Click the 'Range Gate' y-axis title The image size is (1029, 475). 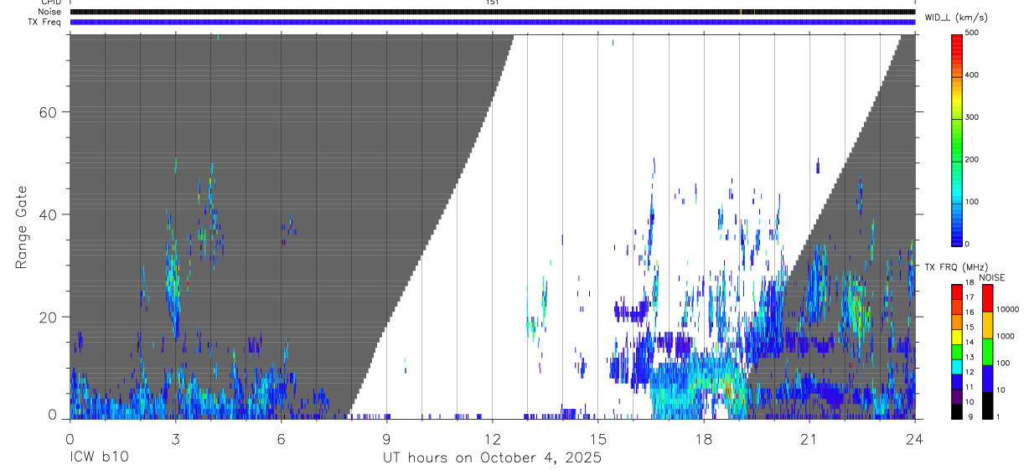22,227
